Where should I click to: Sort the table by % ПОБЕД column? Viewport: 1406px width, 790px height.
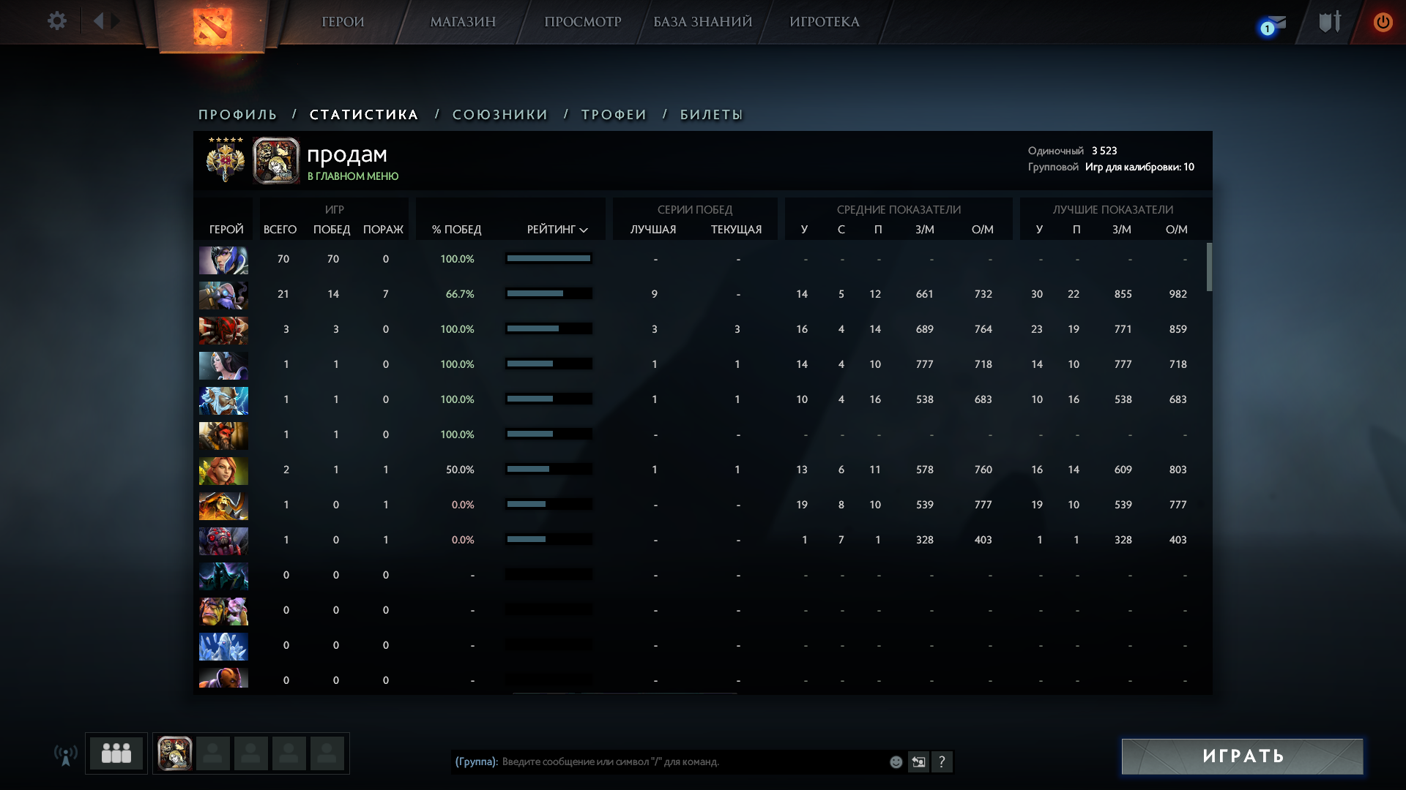[x=457, y=230]
